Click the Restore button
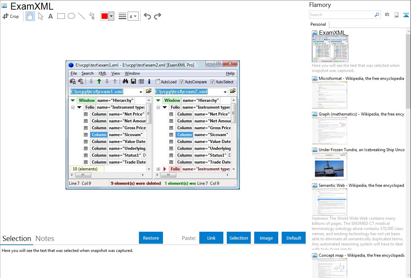Screen dimensions: 411x278 point(151,238)
